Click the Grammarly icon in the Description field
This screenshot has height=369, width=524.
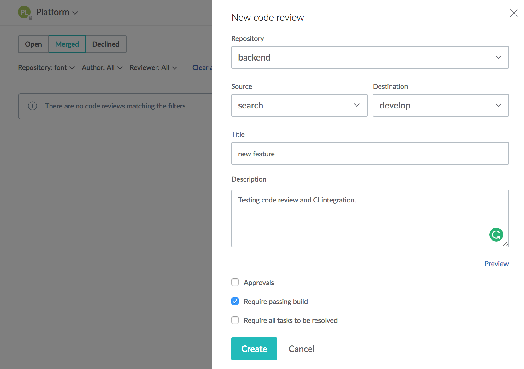tap(496, 235)
